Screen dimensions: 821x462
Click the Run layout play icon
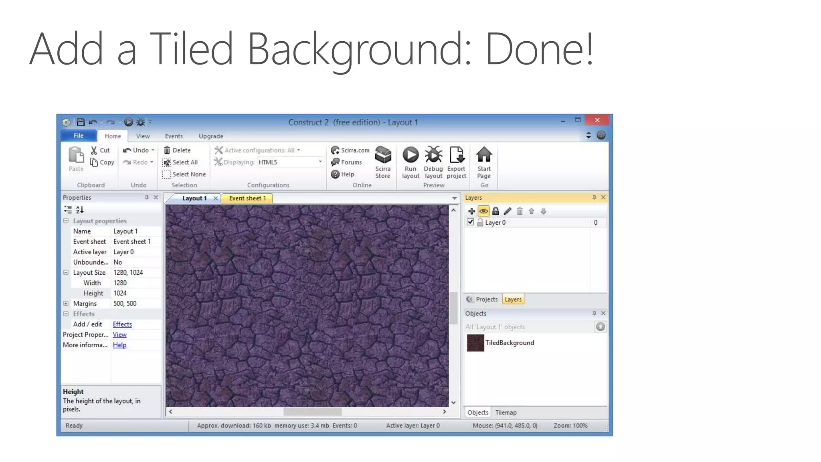[x=410, y=155]
